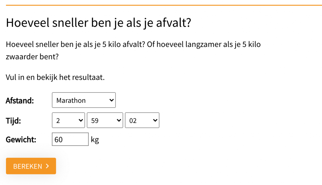
Task: Click the down arrow on seconds select
Action: (x=155, y=120)
